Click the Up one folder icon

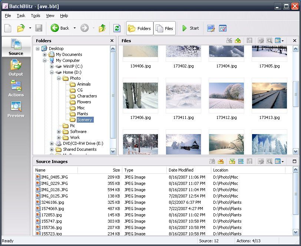pos(102,28)
